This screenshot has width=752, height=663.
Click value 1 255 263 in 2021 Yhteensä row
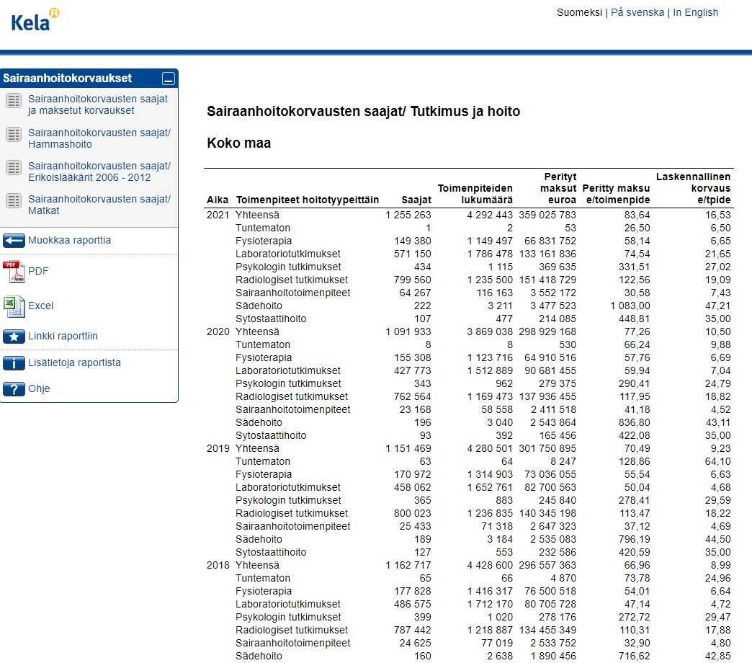point(408,215)
